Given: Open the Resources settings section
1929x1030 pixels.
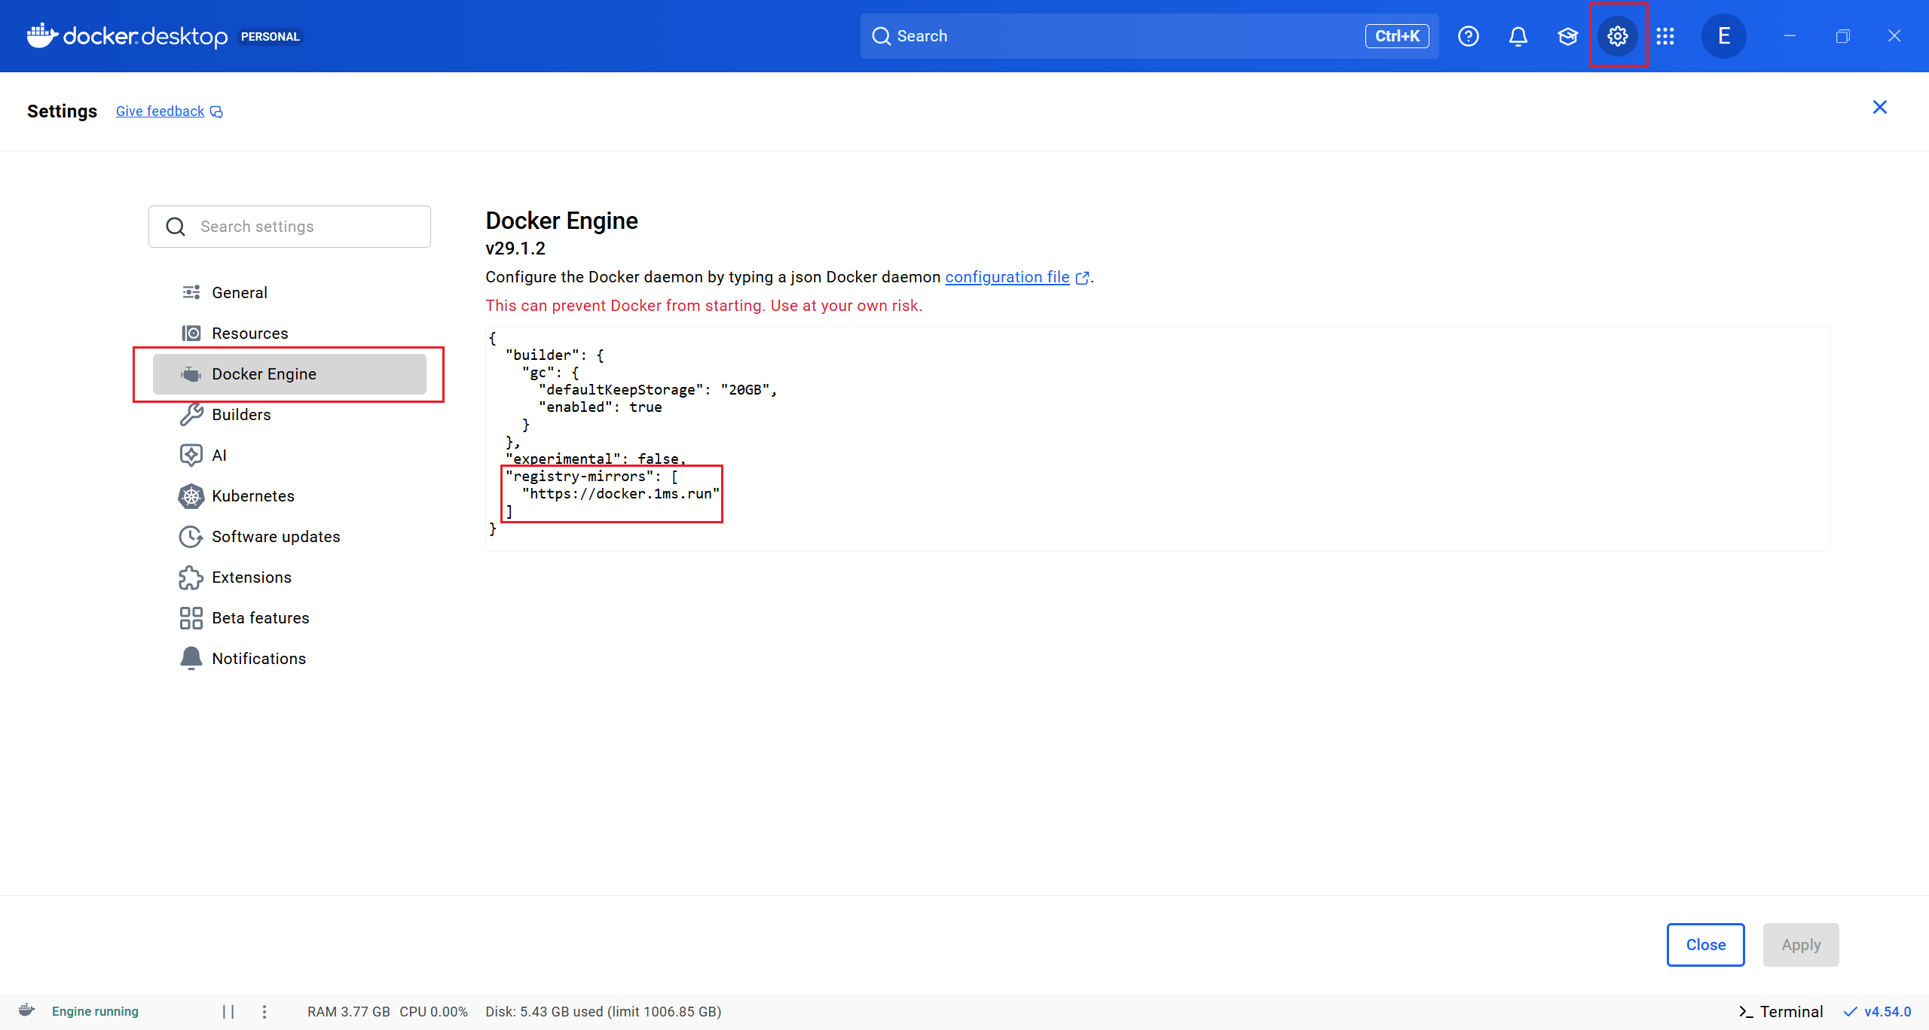Looking at the screenshot, I should tap(249, 334).
